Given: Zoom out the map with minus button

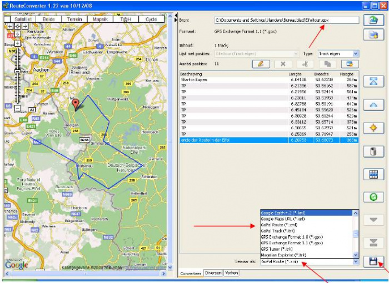Looking at the screenshot, I should [17, 108].
